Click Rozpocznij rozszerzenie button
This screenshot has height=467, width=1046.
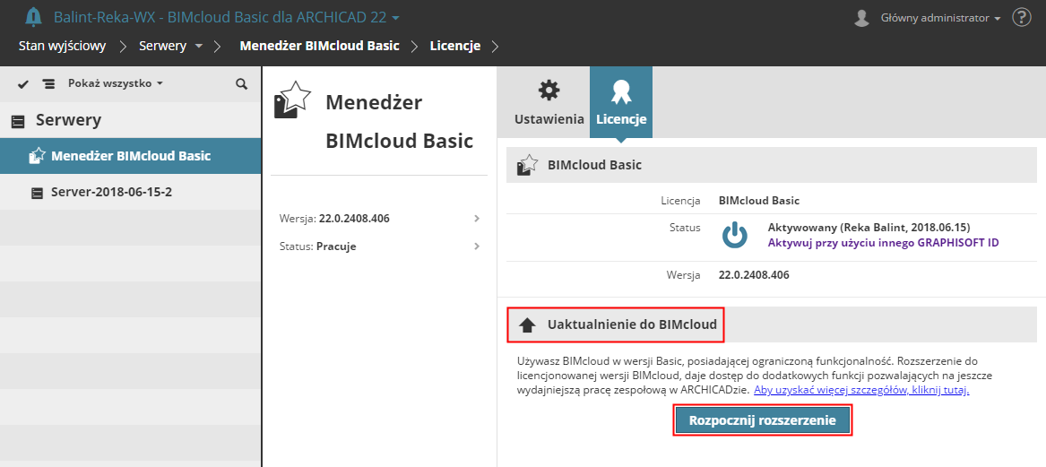[x=763, y=421]
